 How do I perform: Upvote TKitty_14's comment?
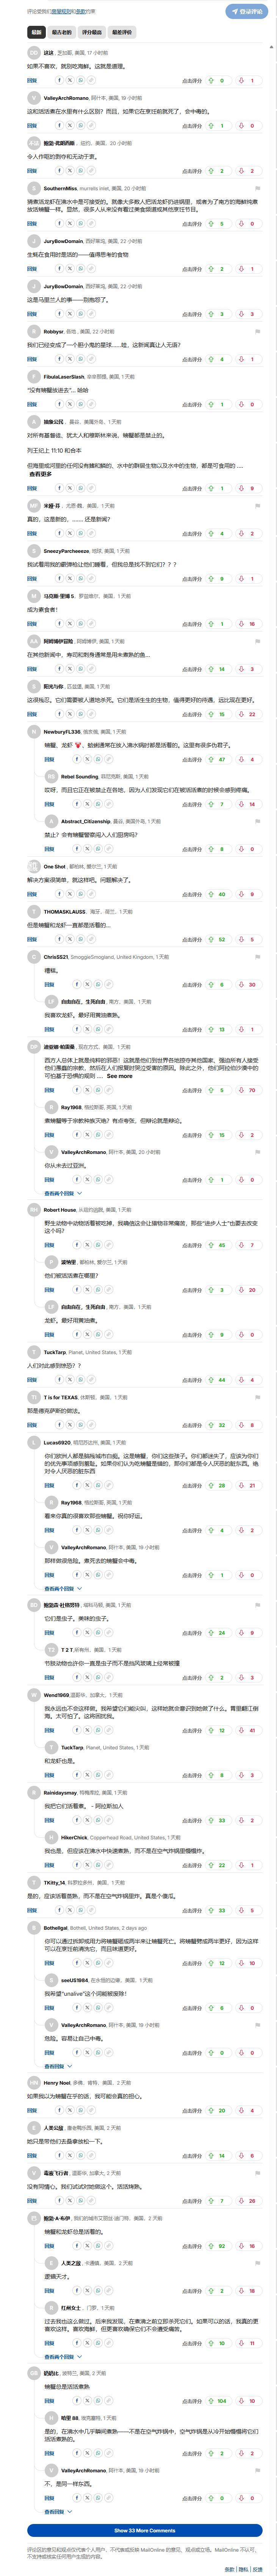(211, 1910)
